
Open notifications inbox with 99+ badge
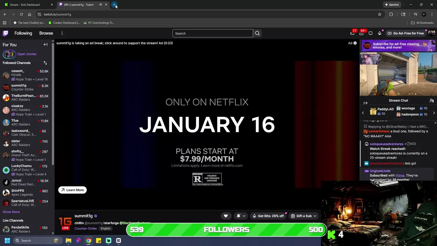click(x=362, y=33)
